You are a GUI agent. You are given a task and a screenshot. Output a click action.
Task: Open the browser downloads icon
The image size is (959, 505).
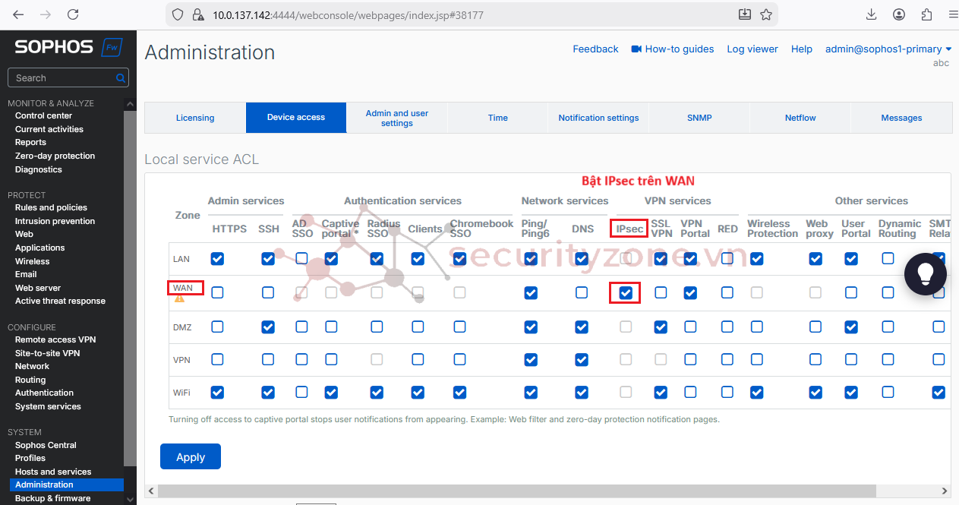pos(872,14)
